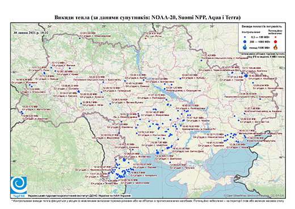Click the institute name text beside the logo
This screenshot has width=295, height=209.
(x=79, y=196)
